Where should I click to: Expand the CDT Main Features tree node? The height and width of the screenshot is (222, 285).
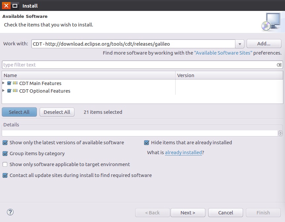(x=4, y=83)
